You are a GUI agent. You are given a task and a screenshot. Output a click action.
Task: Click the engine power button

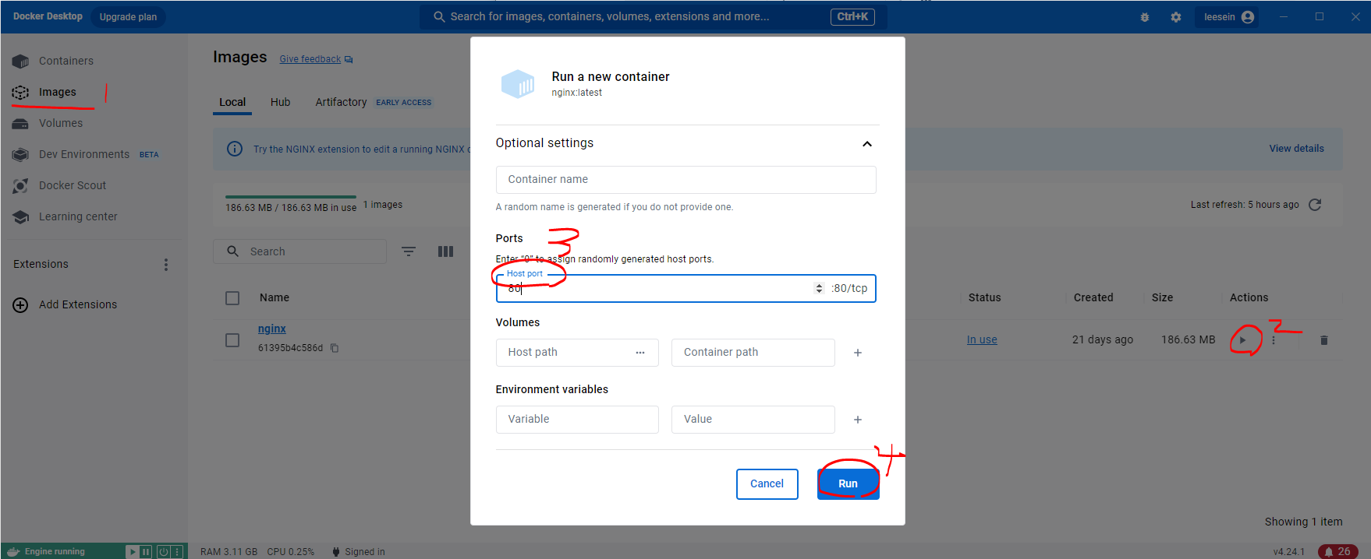pyautogui.click(x=164, y=551)
